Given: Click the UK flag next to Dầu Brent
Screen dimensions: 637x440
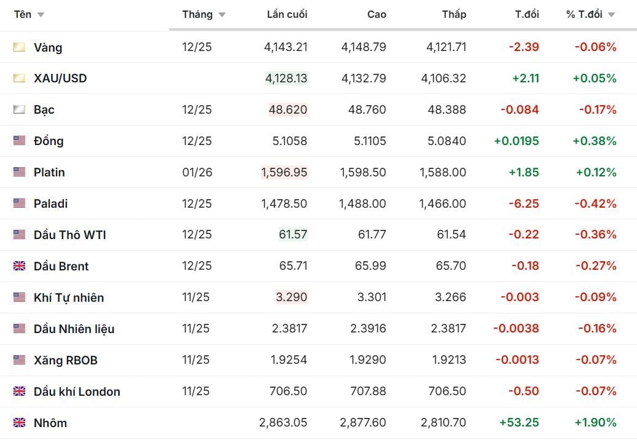Looking at the screenshot, I should tap(20, 267).
